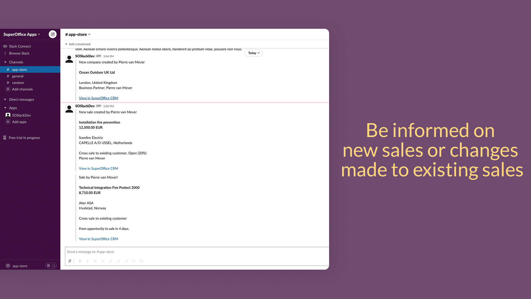Click the Add channels plus icon
The height and width of the screenshot is (299, 531).
(8, 89)
